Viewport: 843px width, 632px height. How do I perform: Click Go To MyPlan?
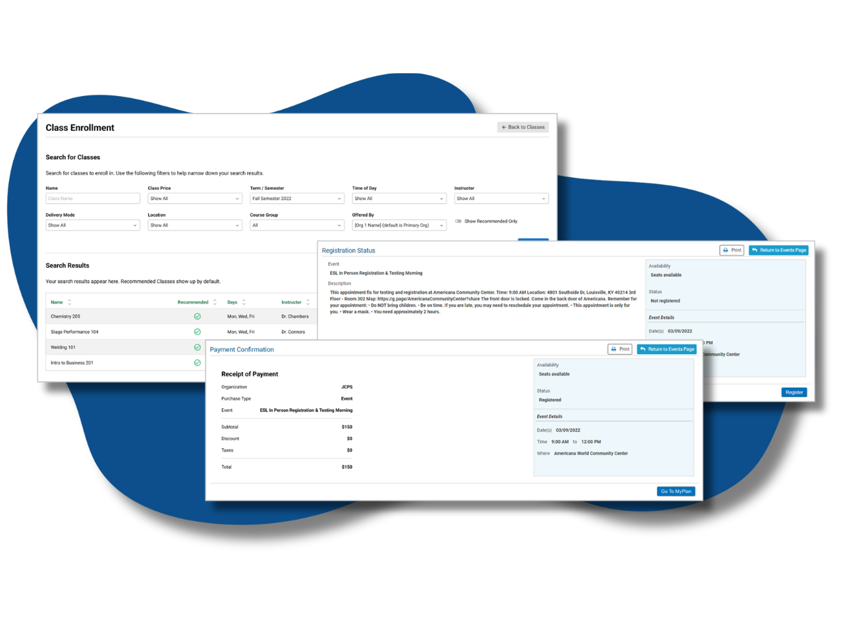[676, 491]
